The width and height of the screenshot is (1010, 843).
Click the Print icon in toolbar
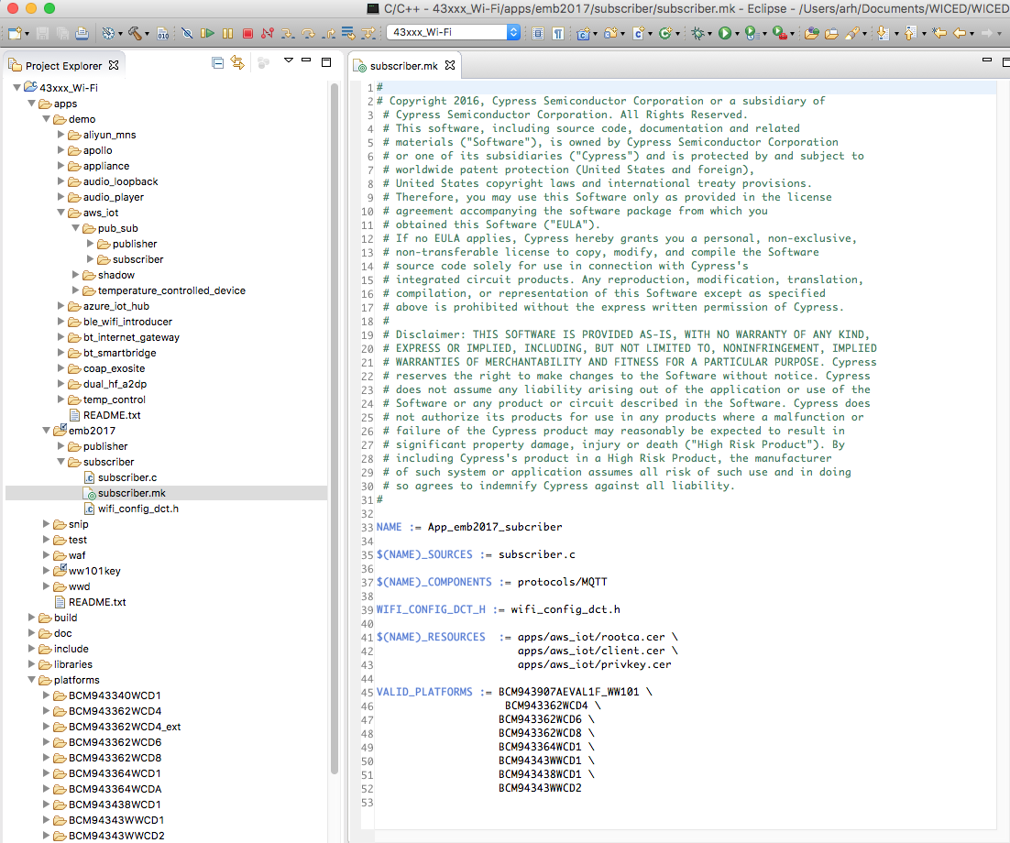[82, 33]
